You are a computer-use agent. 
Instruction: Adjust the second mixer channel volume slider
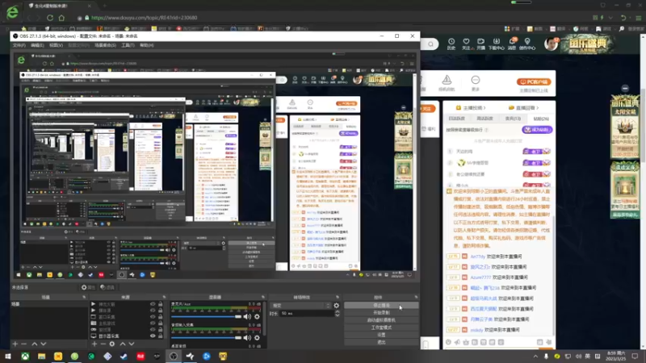point(206,337)
